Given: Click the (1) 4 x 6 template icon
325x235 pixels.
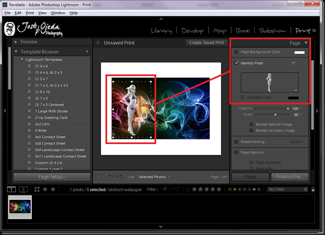Looking at the screenshot, I should point(30,66).
